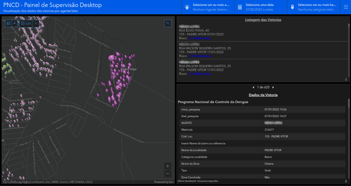The image size is (351, 186).
Task: Clear the 624 selected features
Action: pyautogui.click(x=36, y=23)
